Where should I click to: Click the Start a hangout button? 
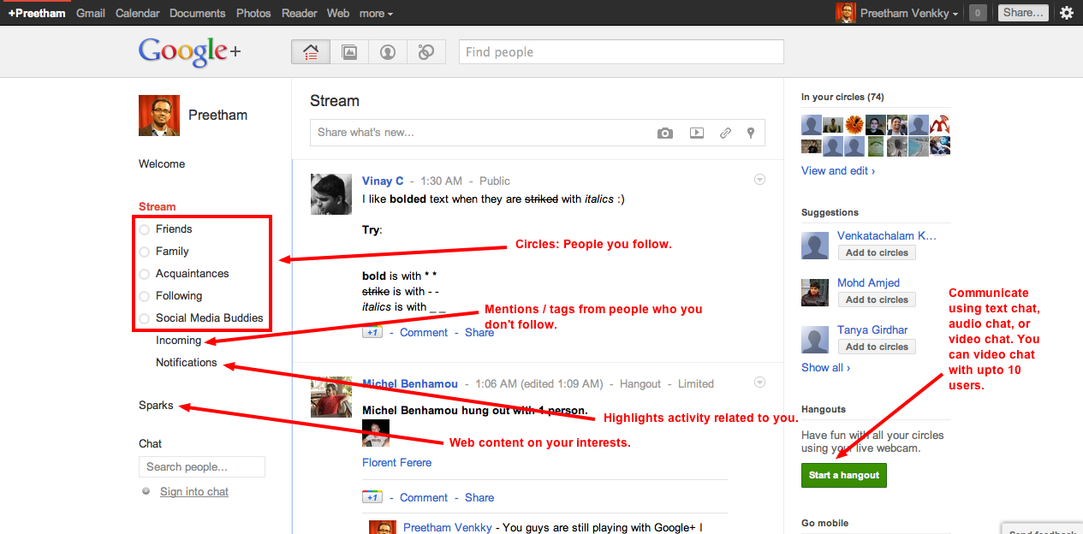[x=844, y=475]
